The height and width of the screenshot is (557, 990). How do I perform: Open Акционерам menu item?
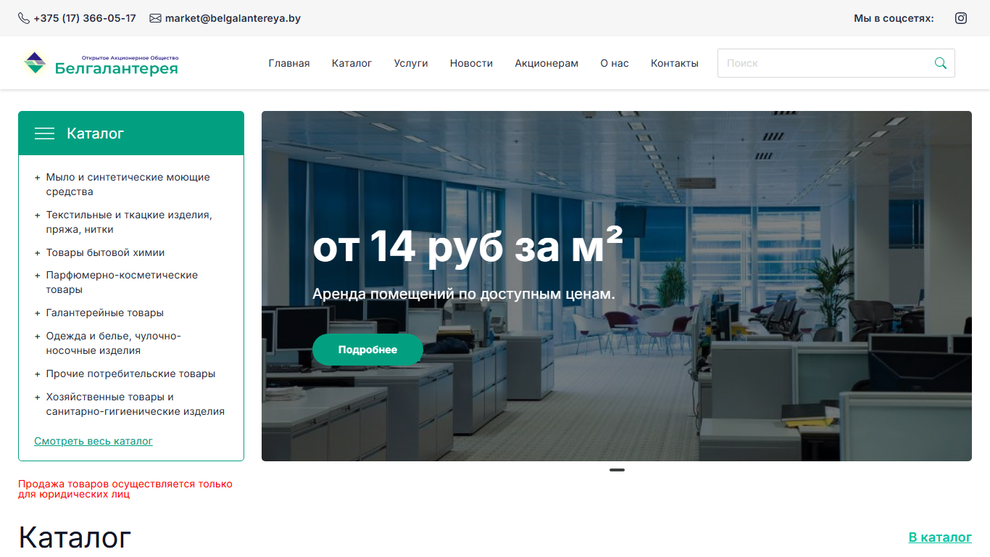click(x=546, y=63)
